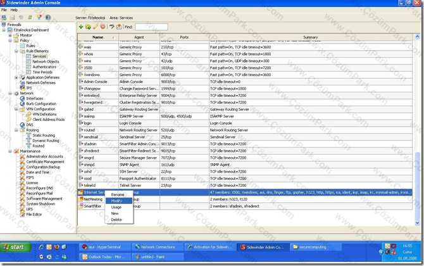Click the Windows start button

(x=16, y=247)
